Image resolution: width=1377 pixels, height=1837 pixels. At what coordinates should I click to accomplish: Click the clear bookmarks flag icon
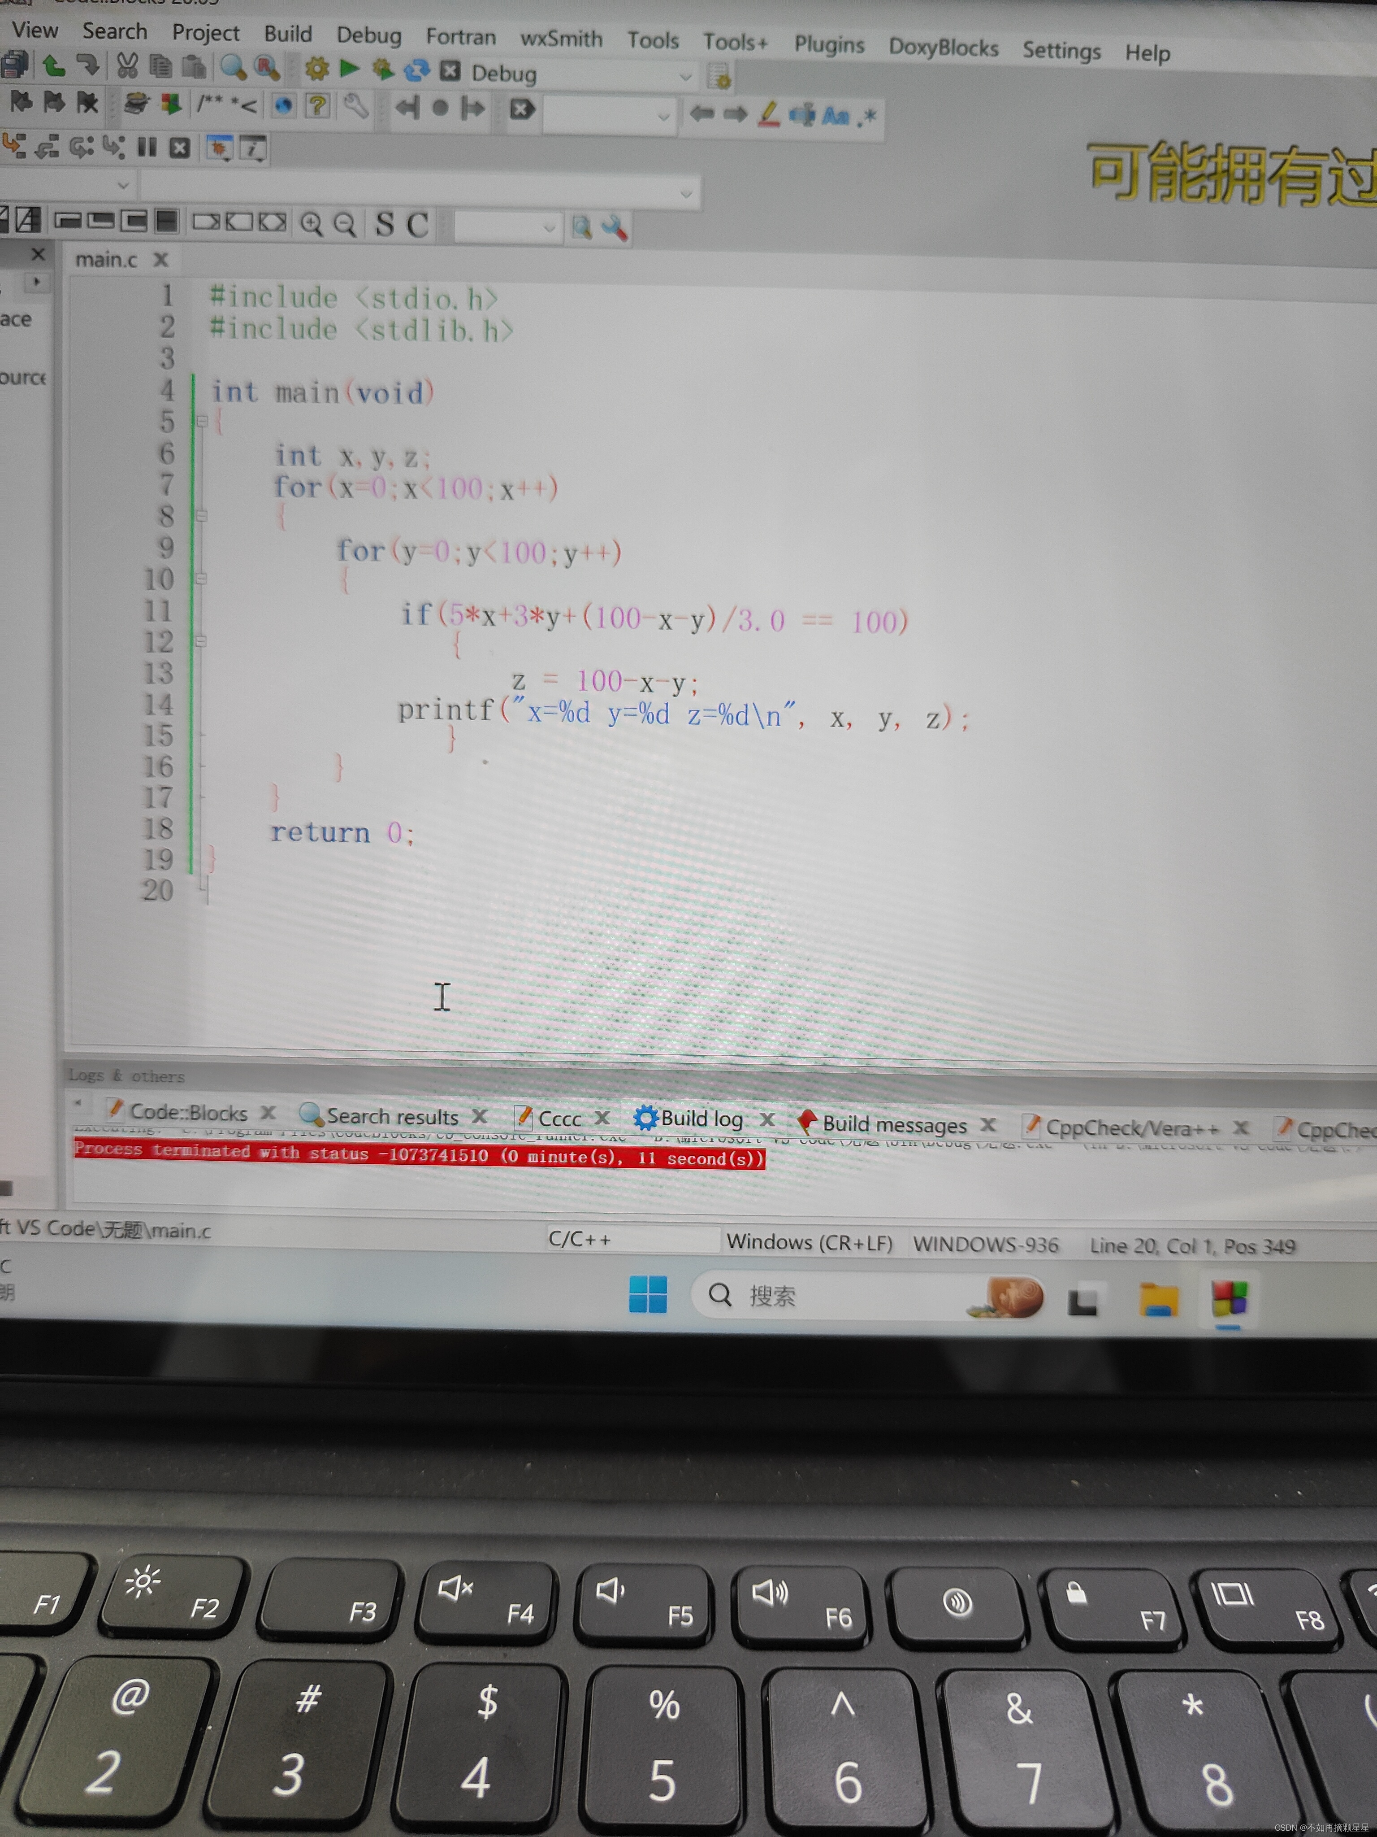pyautogui.click(x=87, y=103)
